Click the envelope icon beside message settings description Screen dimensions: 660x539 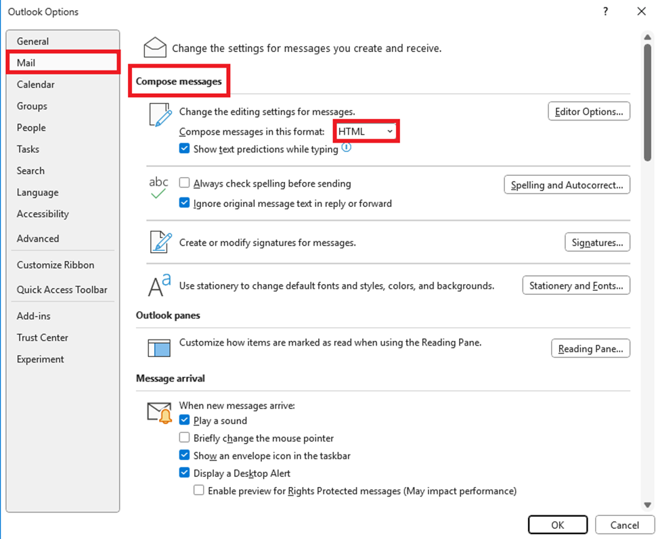coord(155,47)
